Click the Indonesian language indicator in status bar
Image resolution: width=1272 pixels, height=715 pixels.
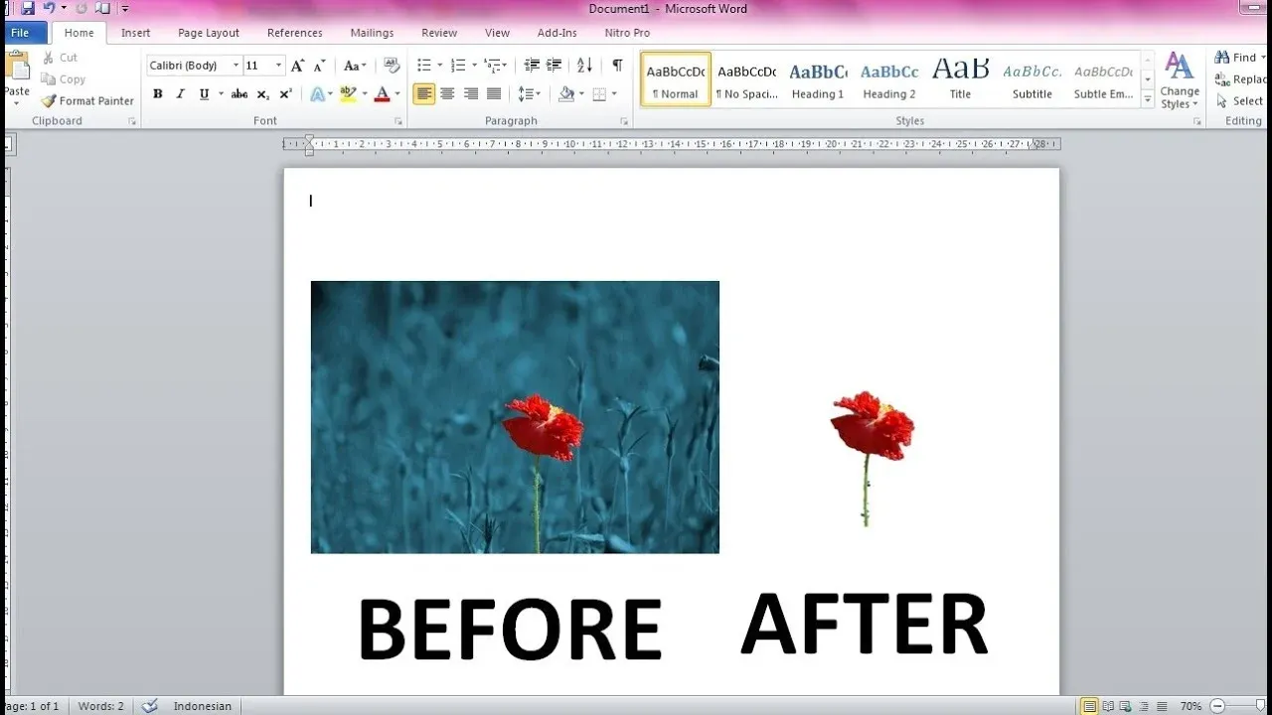(x=202, y=706)
